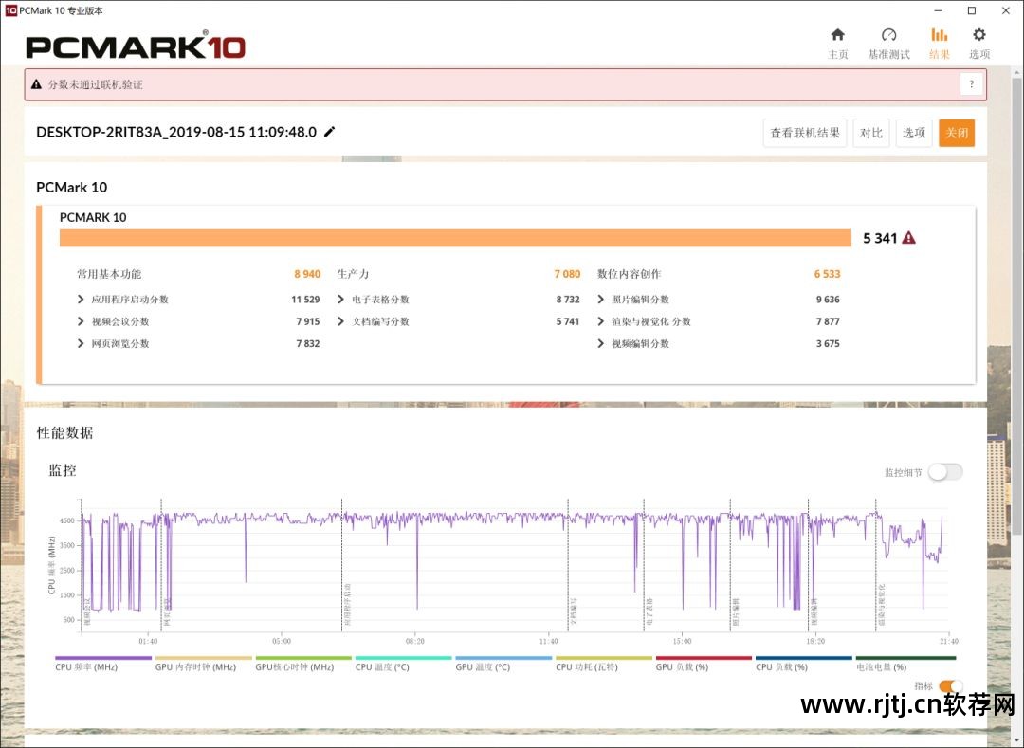Select CPU 功耗 (瓦特) legend entry
Screen dimensions: 1024x748
[603, 664]
